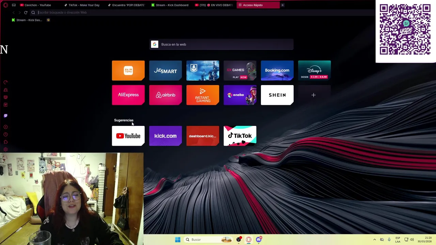Click the Google icon in search box
Screen dimensions: 436x245
tap(155, 44)
